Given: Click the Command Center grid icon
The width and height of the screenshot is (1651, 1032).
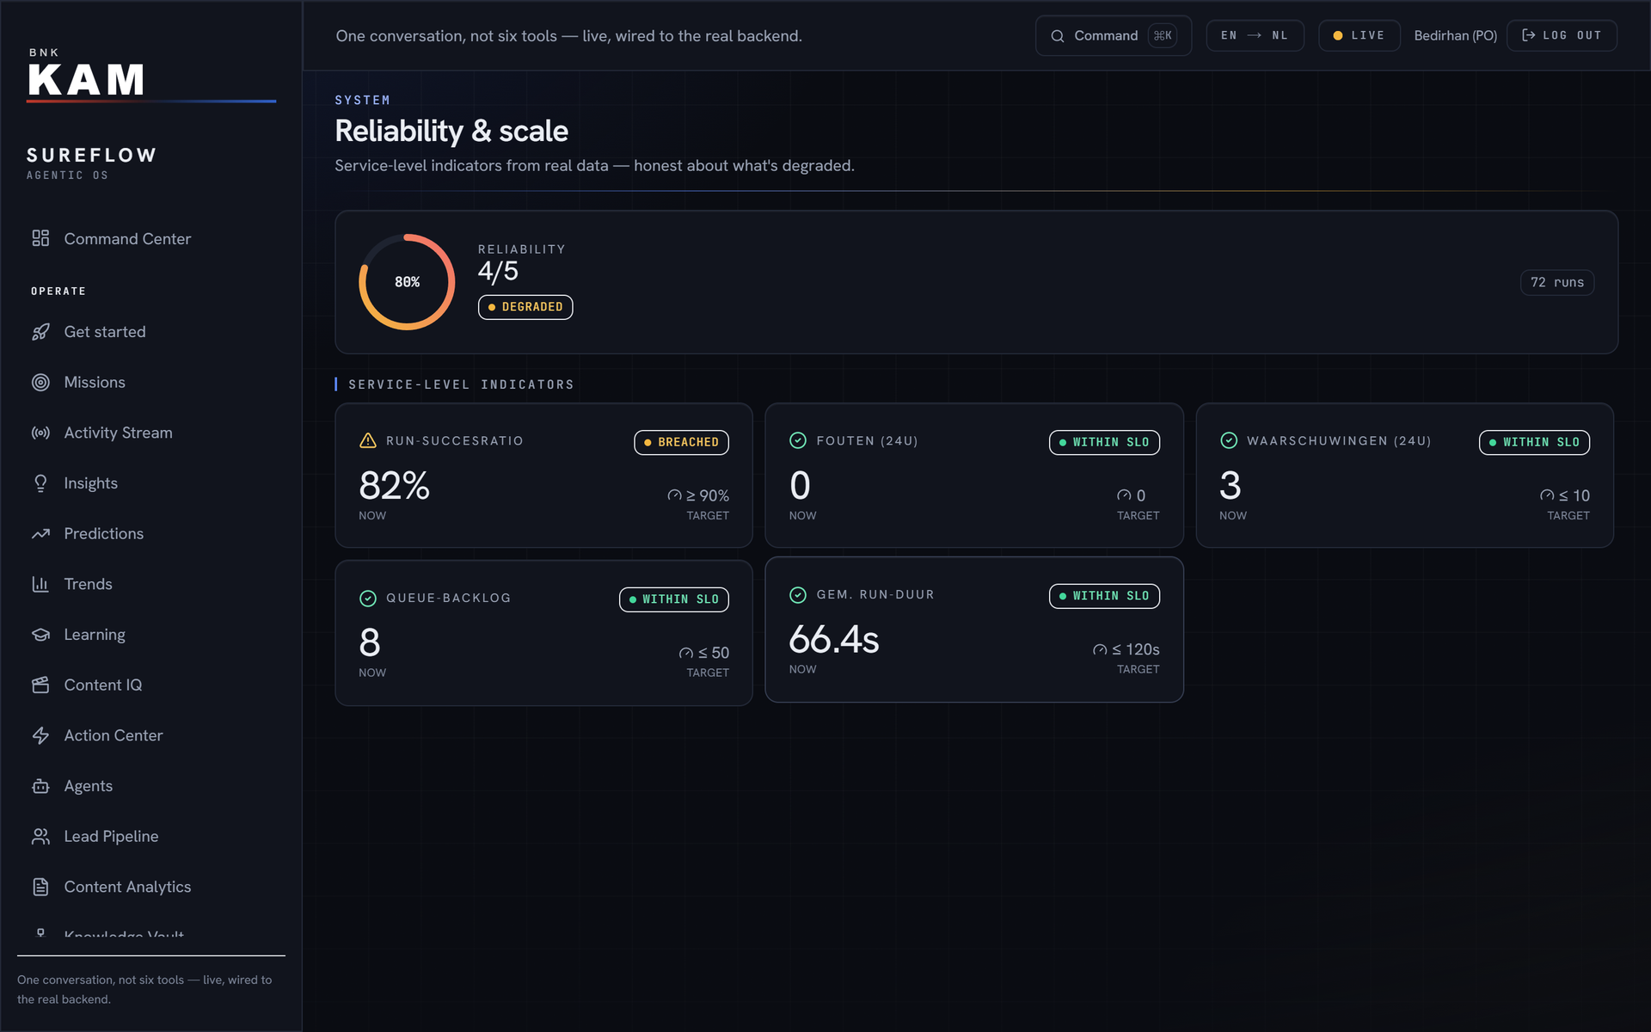Looking at the screenshot, I should click(40, 238).
